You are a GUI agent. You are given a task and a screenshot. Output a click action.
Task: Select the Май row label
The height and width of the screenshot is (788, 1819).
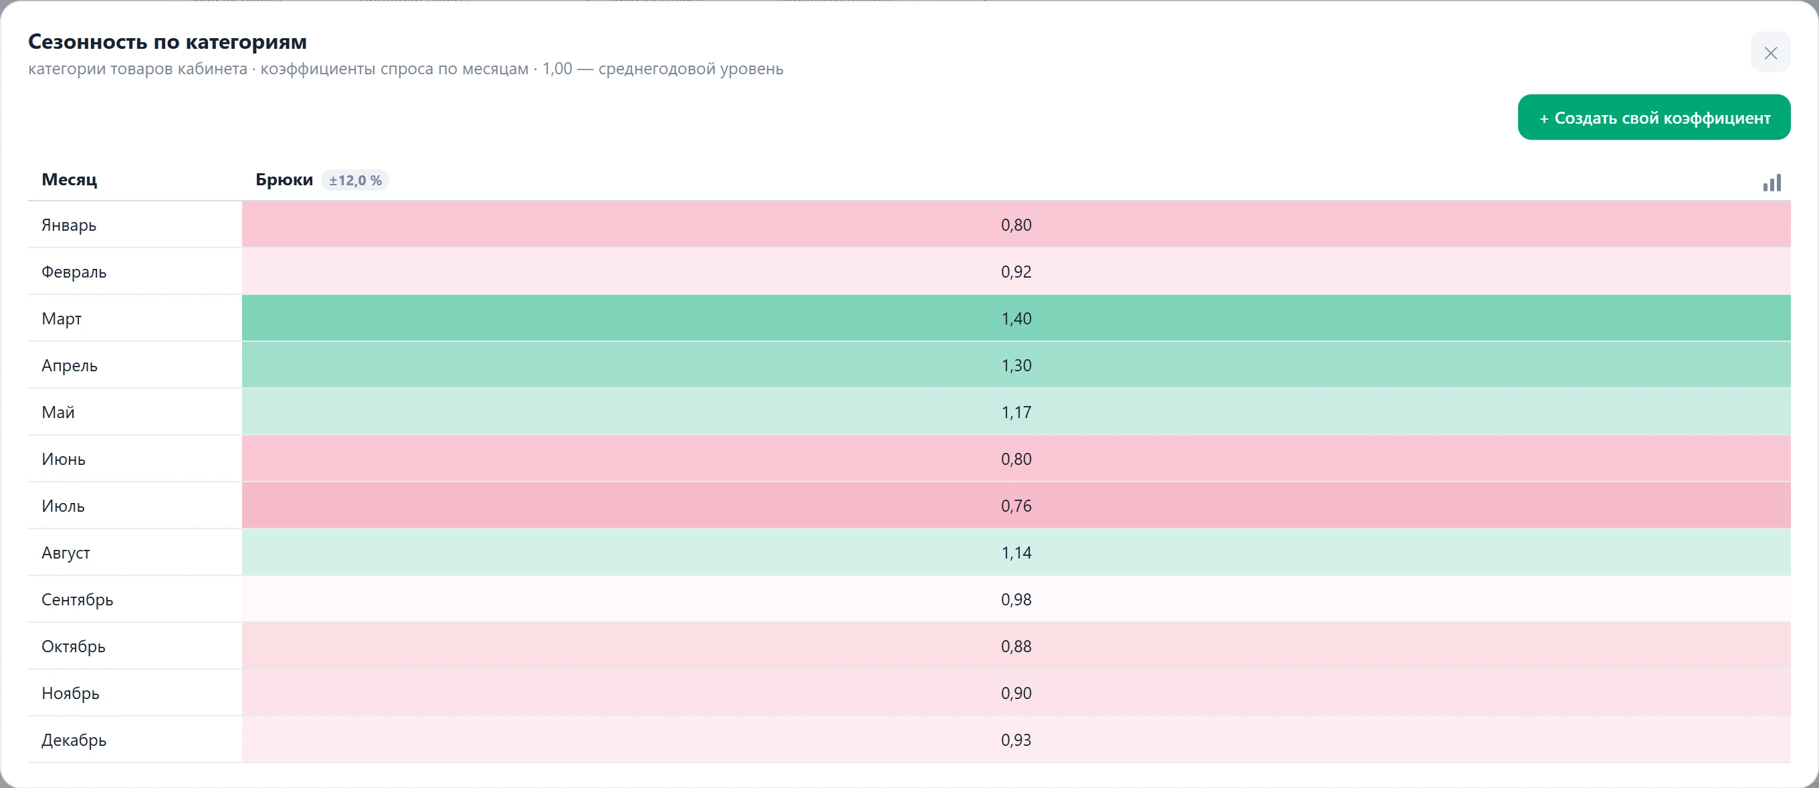pyautogui.click(x=58, y=411)
